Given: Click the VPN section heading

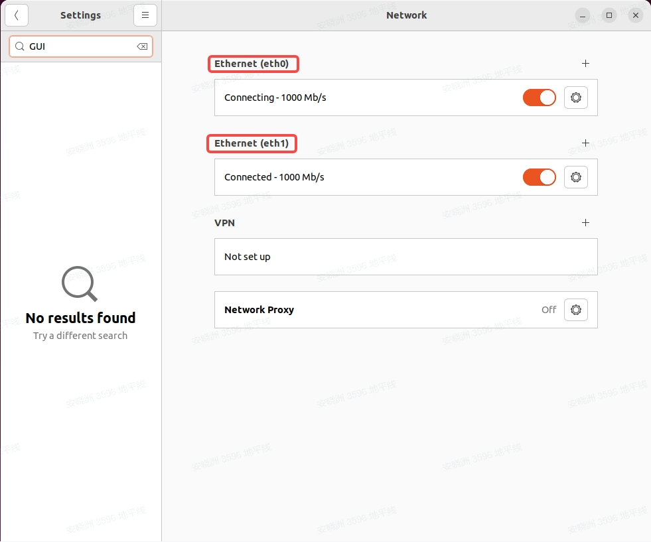Looking at the screenshot, I should 224,223.
